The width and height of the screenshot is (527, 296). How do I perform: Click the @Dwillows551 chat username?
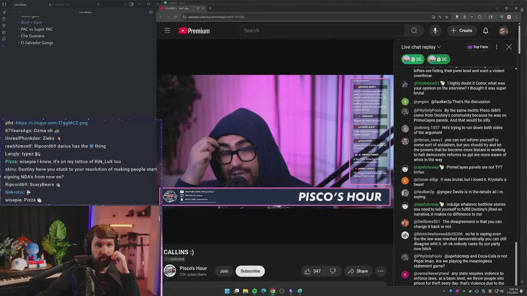click(427, 222)
